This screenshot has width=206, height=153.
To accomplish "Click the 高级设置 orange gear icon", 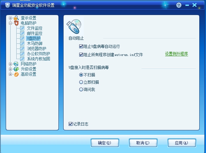I will [16, 74].
